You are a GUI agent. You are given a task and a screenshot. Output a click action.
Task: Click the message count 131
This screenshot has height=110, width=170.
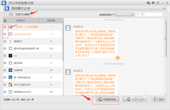click(x=51, y=49)
